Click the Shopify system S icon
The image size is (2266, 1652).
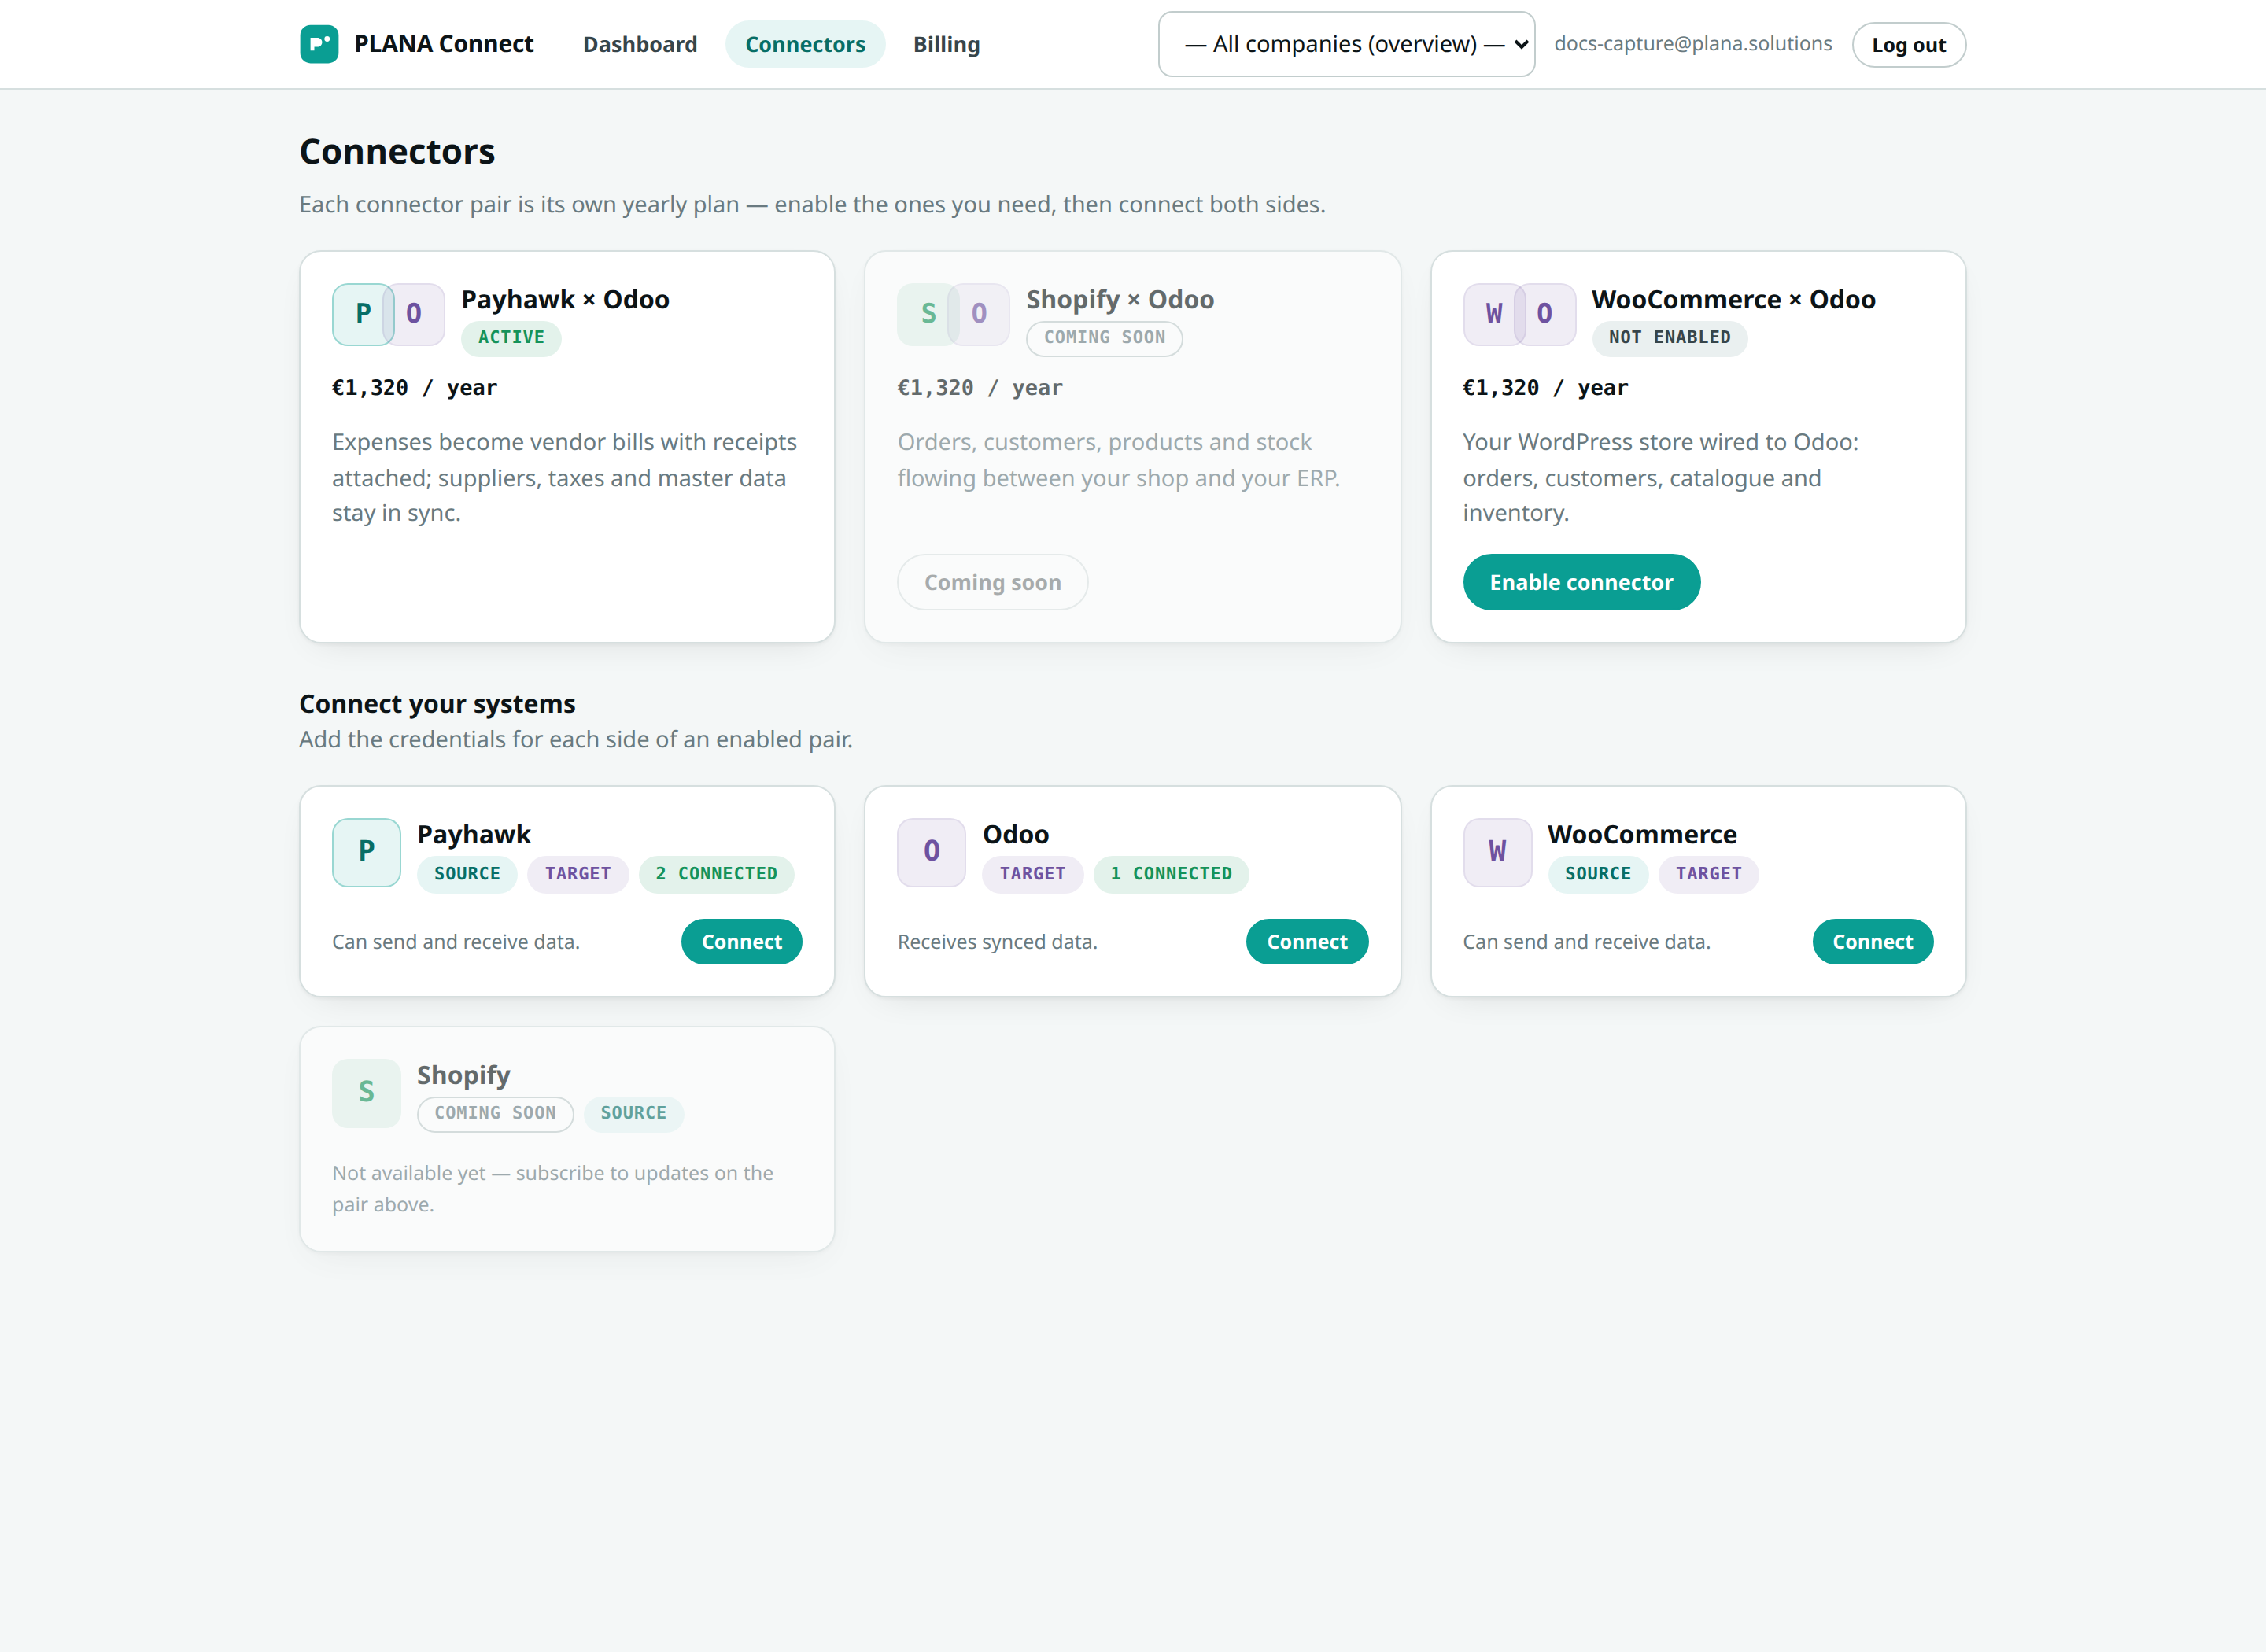(366, 1093)
